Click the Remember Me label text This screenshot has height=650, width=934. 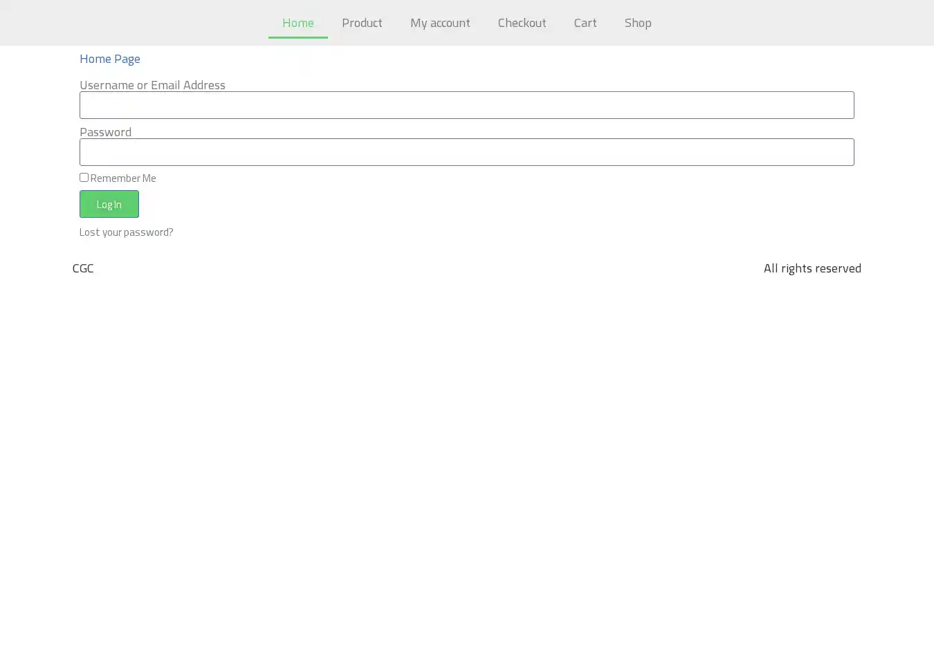[x=123, y=178]
